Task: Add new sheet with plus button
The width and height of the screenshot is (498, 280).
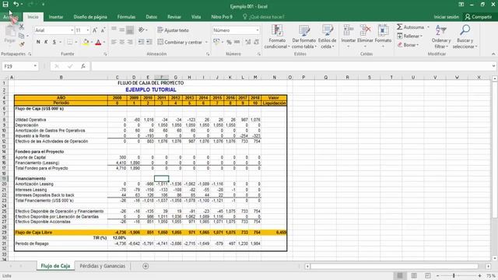Action: [146, 266]
